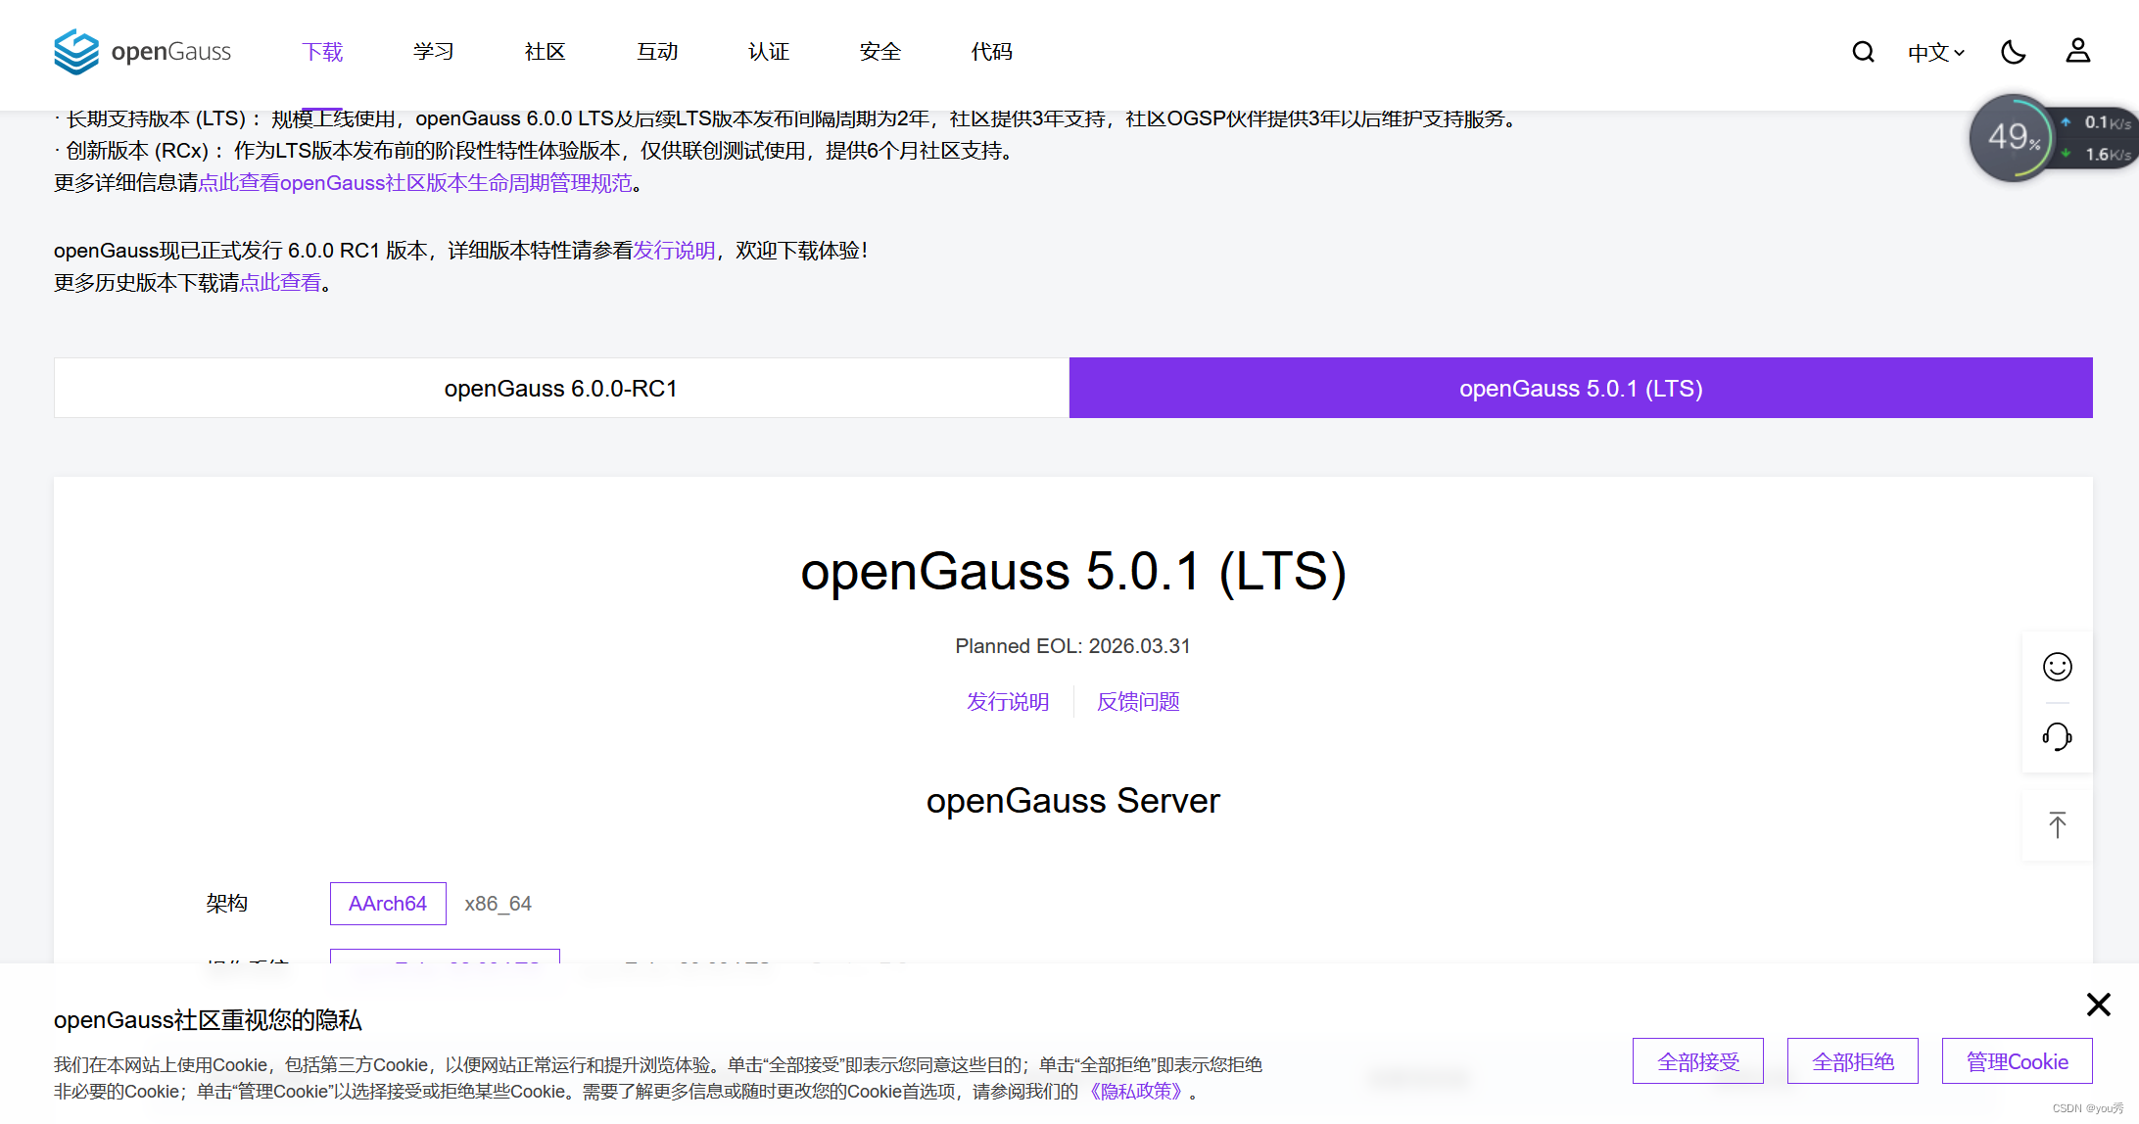Switch to the openGauss 6.0.0-RC1 tab
2139x1124 pixels.
tap(560, 388)
